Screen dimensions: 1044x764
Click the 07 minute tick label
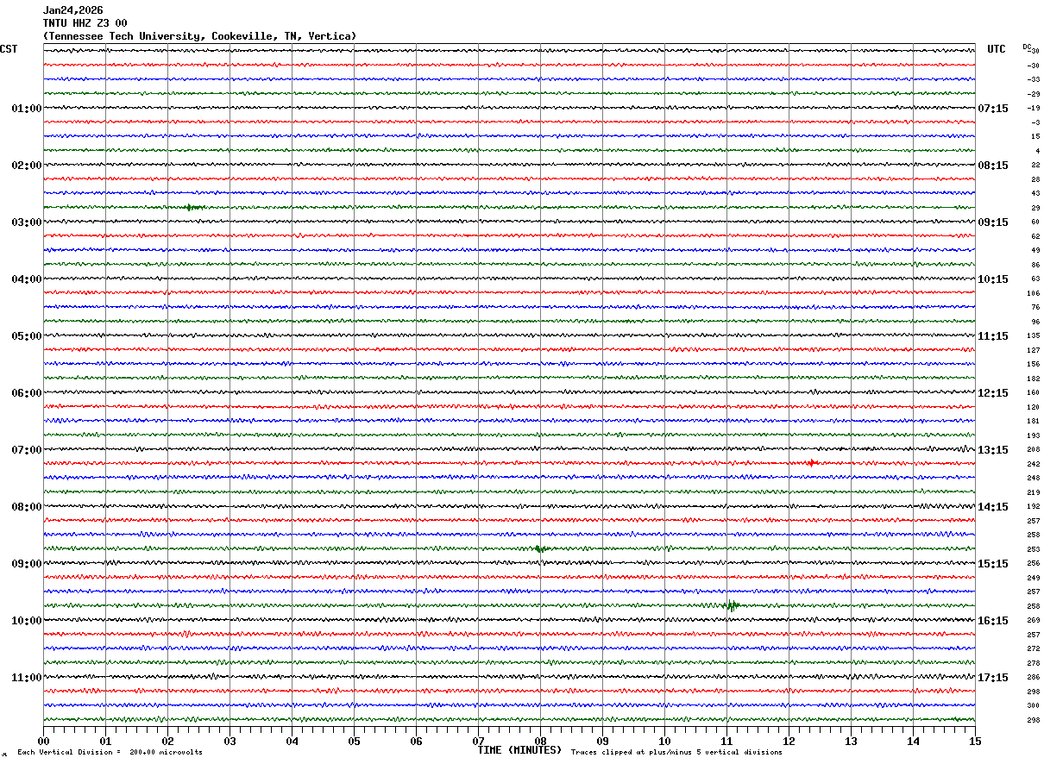(x=478, y=741)
